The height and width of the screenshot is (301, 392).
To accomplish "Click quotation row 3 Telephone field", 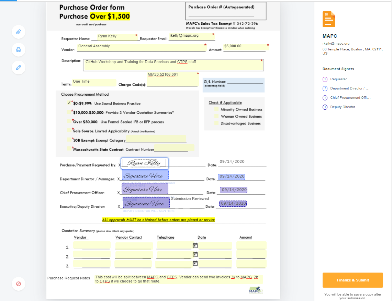I will [x=173, y=264].
